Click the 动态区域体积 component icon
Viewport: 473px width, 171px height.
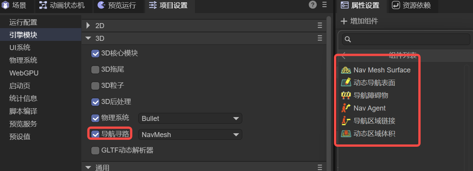tap(346, 134)
